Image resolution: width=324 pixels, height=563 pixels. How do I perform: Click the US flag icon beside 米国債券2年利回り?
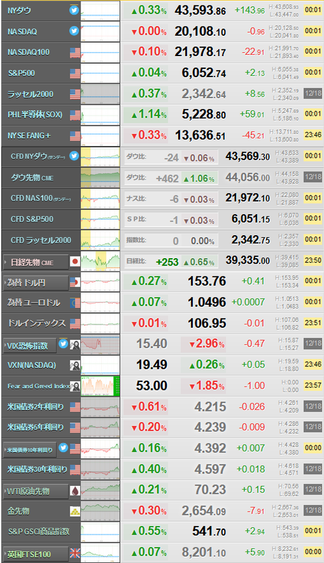point(75,407)
